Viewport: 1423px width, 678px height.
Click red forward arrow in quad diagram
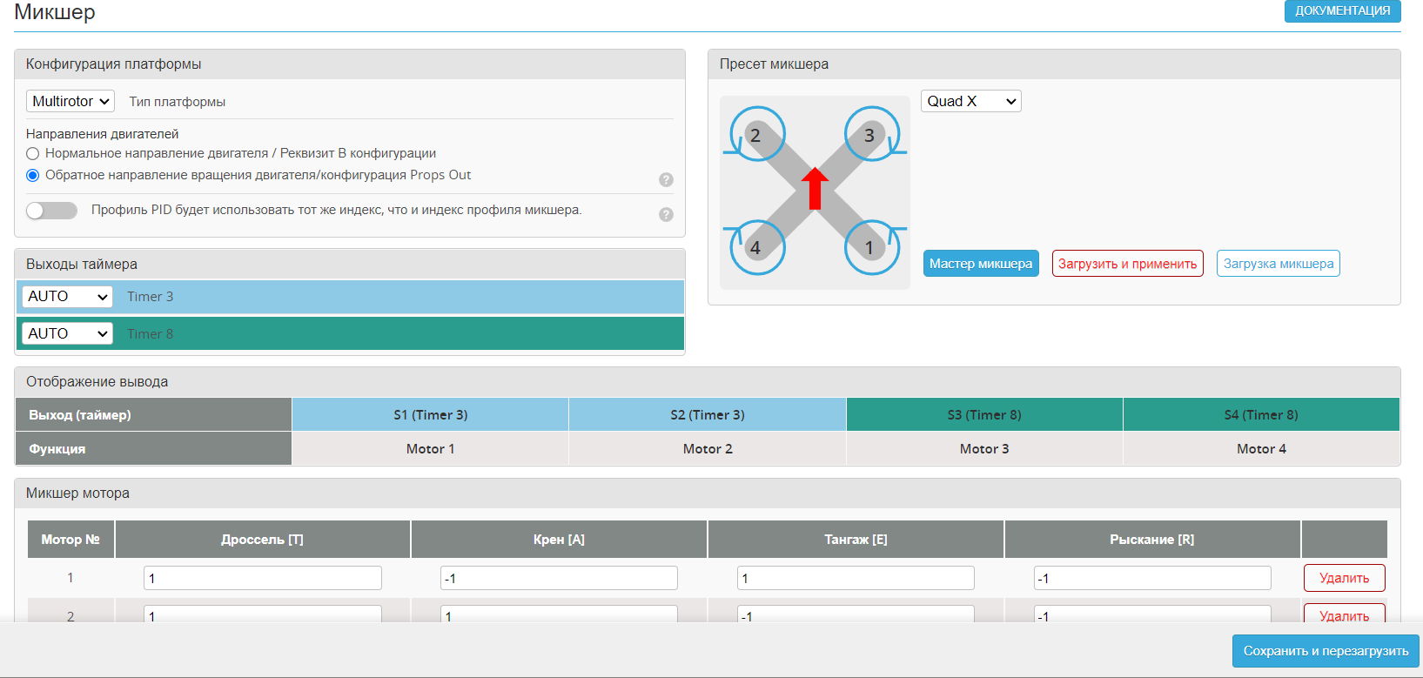pyautogui.click(x=815, y=188)
